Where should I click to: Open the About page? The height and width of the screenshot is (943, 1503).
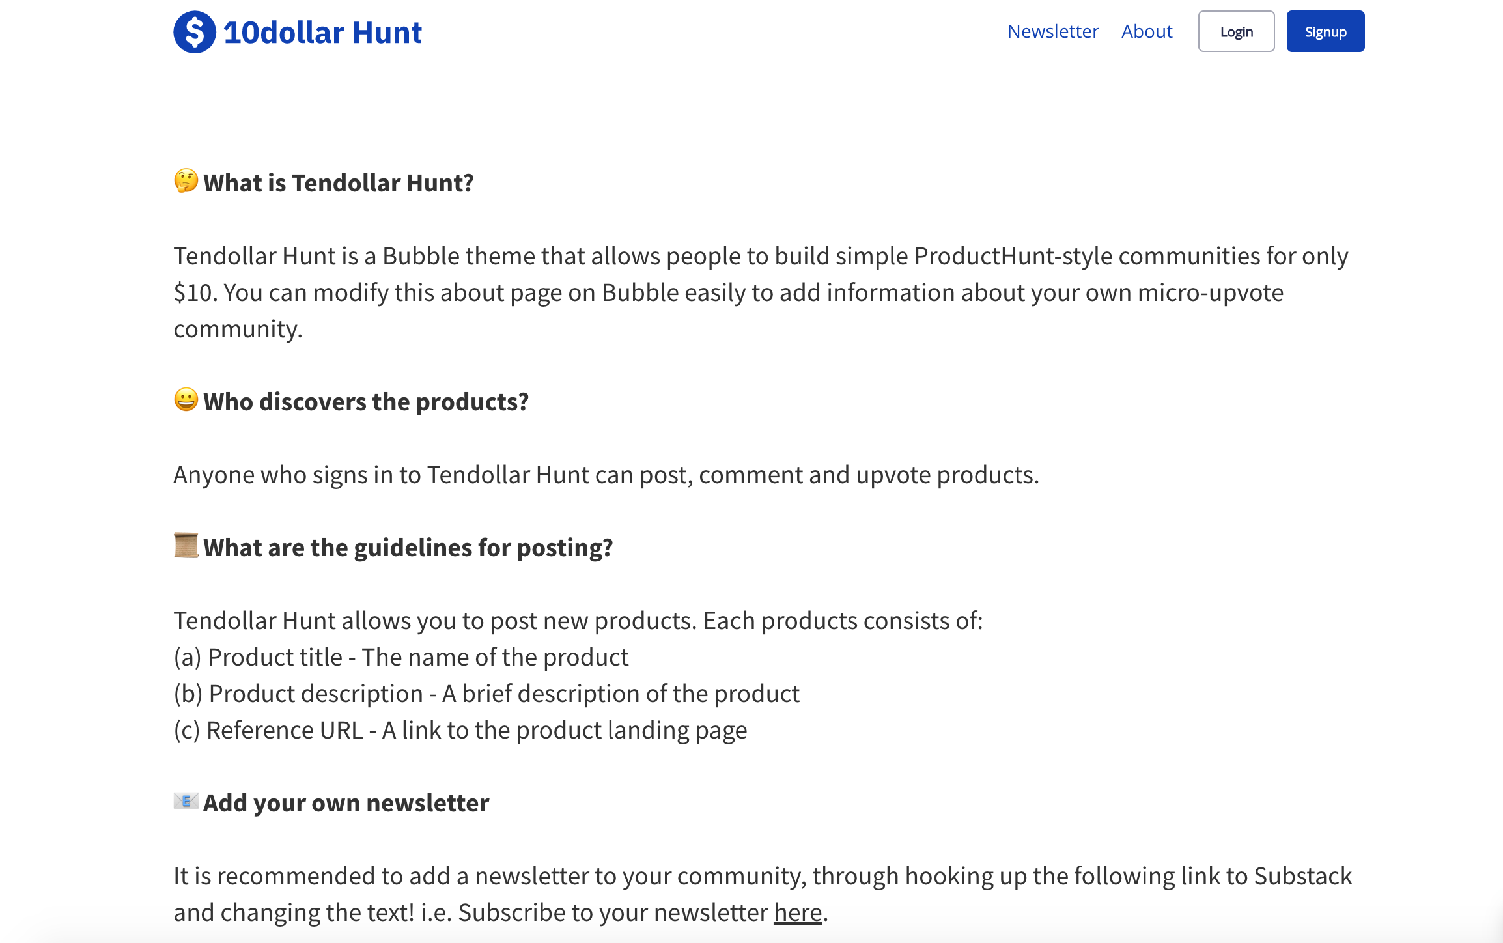pos(1146,31)
